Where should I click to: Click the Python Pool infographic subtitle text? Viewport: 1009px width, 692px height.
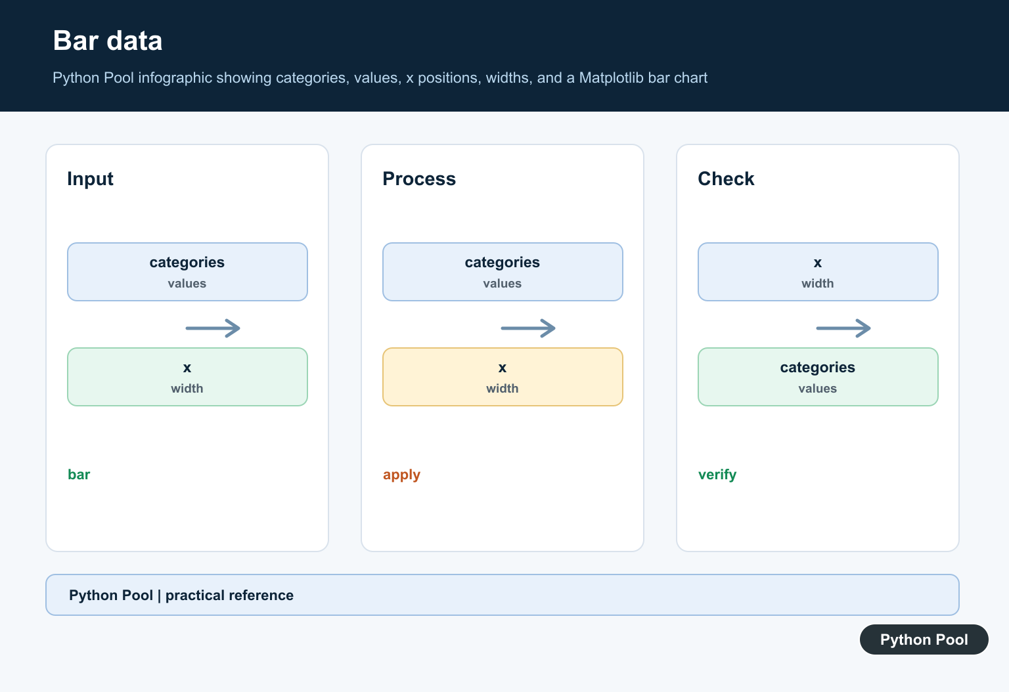(380, 78)
